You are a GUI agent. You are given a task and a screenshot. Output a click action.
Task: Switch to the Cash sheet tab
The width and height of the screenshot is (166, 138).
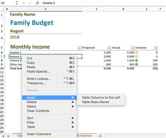(18, 136)
